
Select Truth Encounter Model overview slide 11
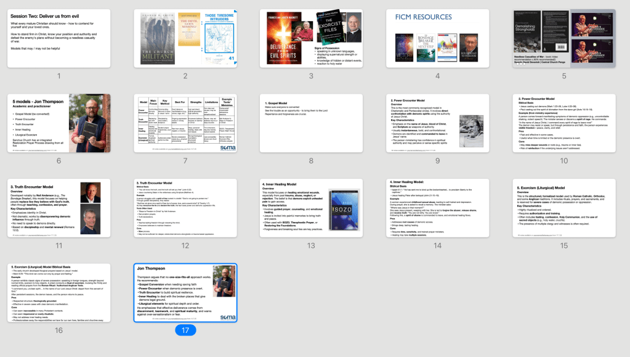click(59, 208)
